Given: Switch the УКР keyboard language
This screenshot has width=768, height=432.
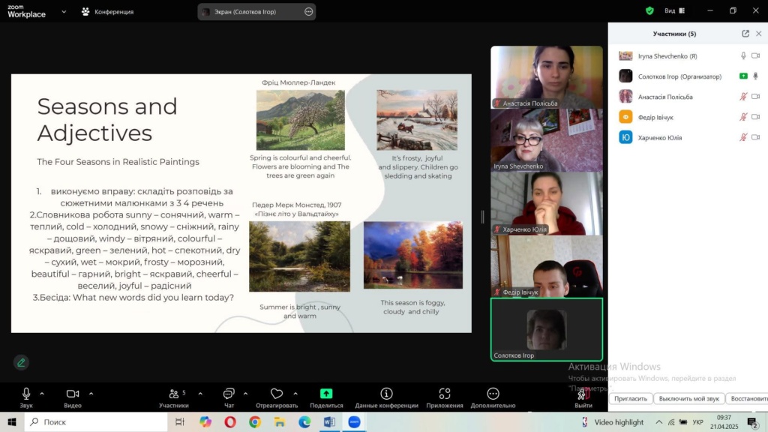Looking at the screenshot, I should 698,422.
